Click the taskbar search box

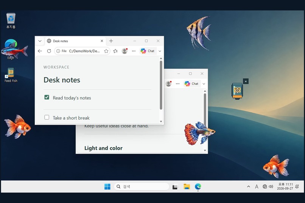point(142,187)
